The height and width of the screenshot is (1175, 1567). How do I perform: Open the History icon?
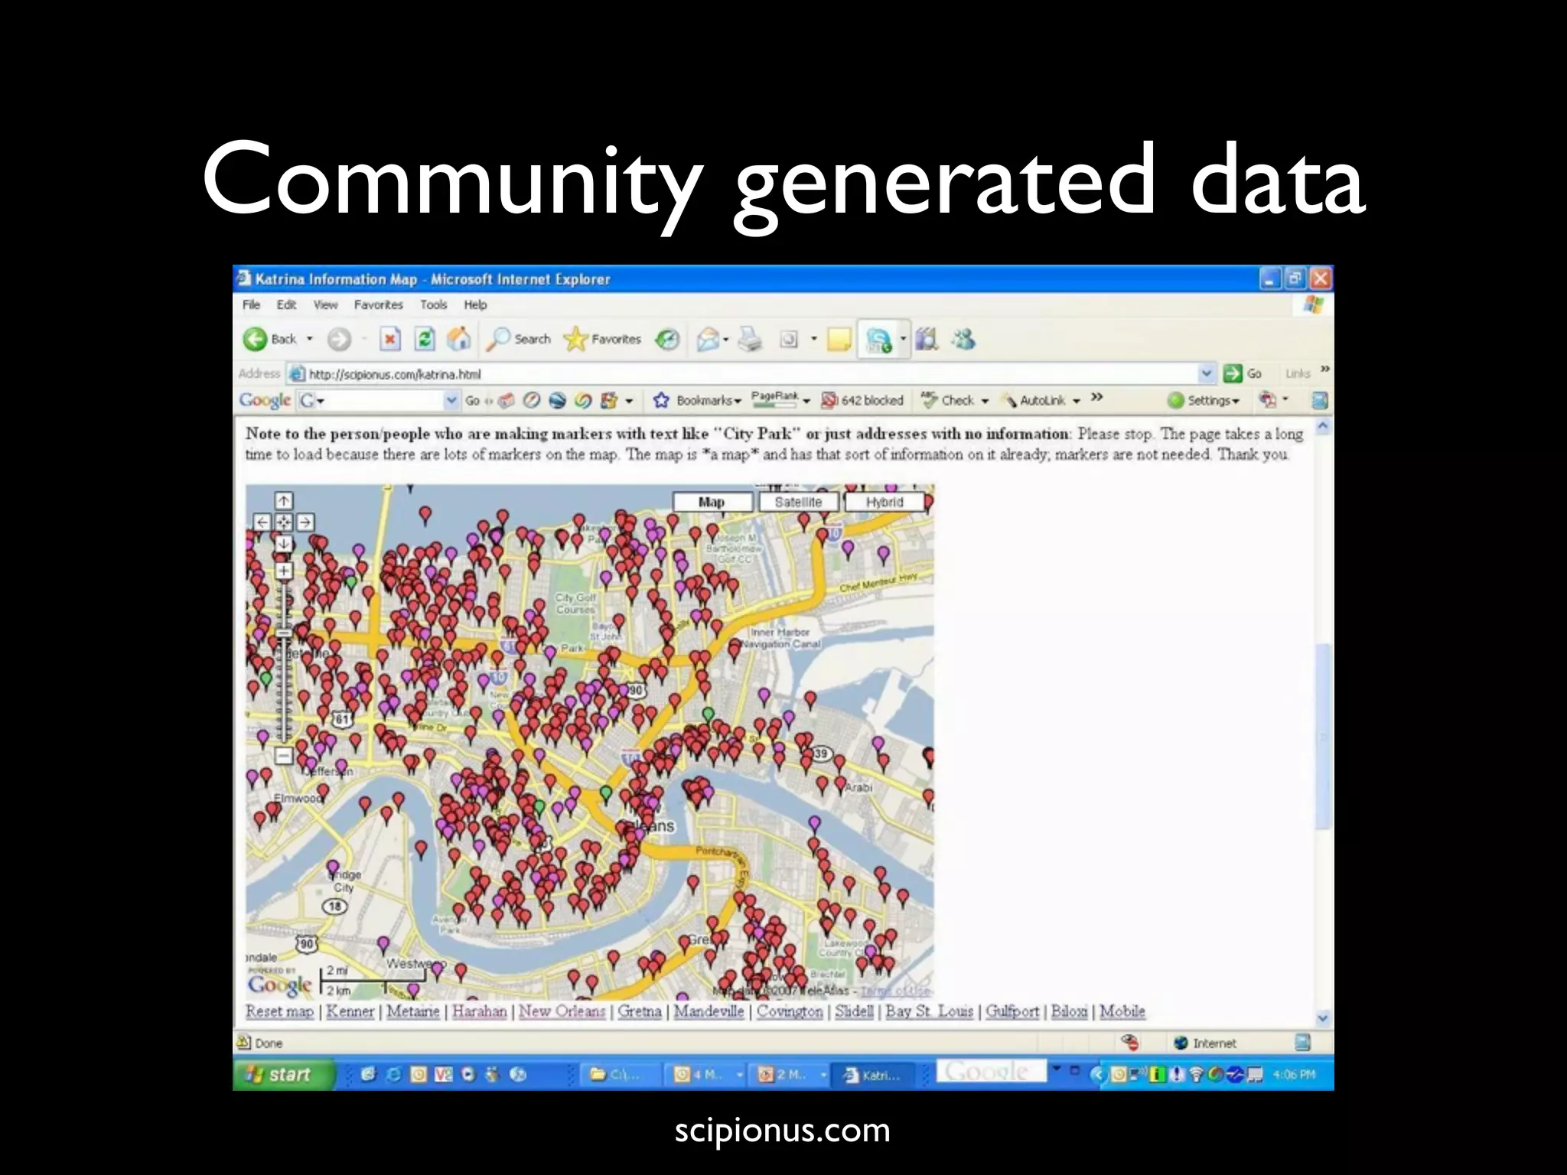click(x=668, y=339)
